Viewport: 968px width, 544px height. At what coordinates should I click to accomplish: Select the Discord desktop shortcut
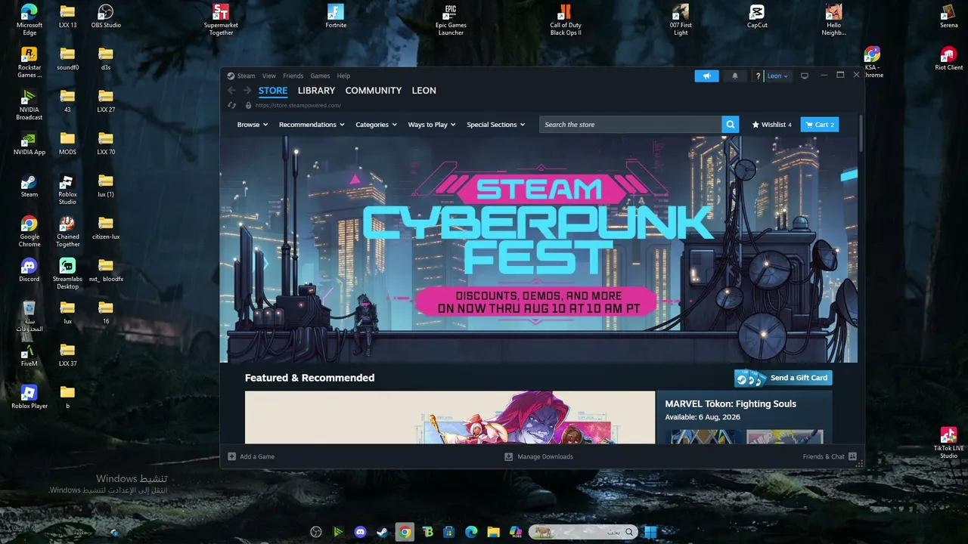29,270
